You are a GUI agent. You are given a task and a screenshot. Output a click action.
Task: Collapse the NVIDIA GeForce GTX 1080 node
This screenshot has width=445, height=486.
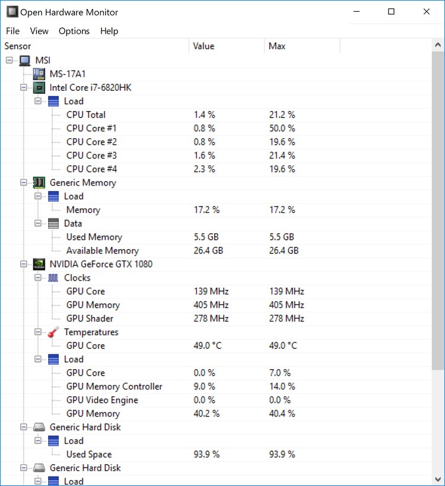coord(24,264)
